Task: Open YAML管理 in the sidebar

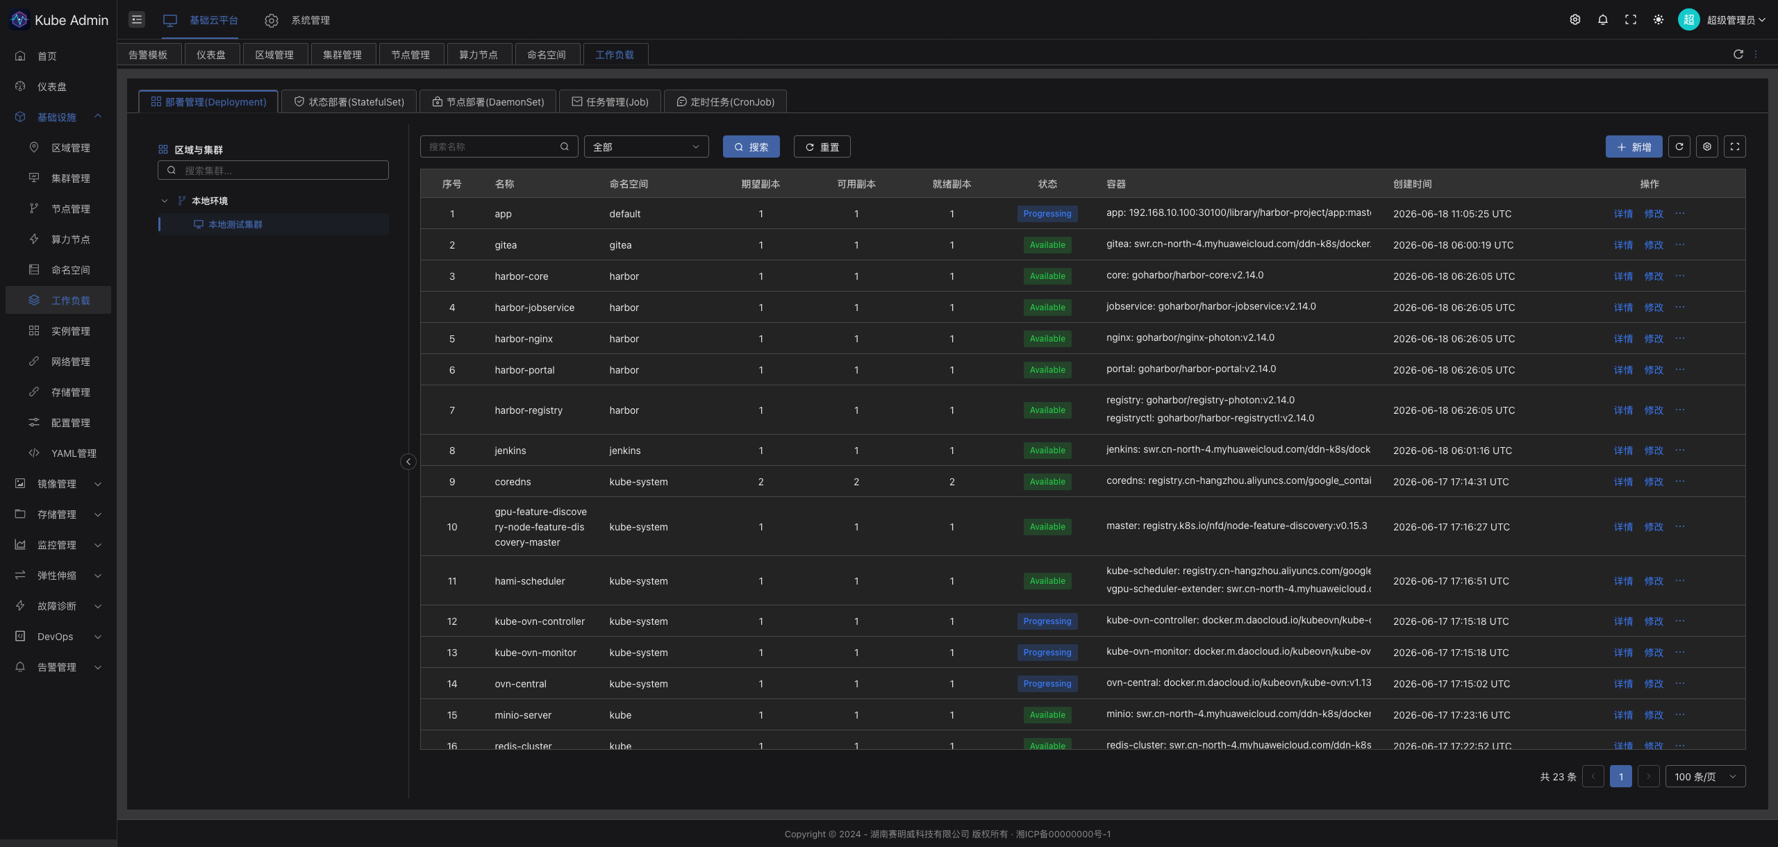Action: [x=58, y=453]
